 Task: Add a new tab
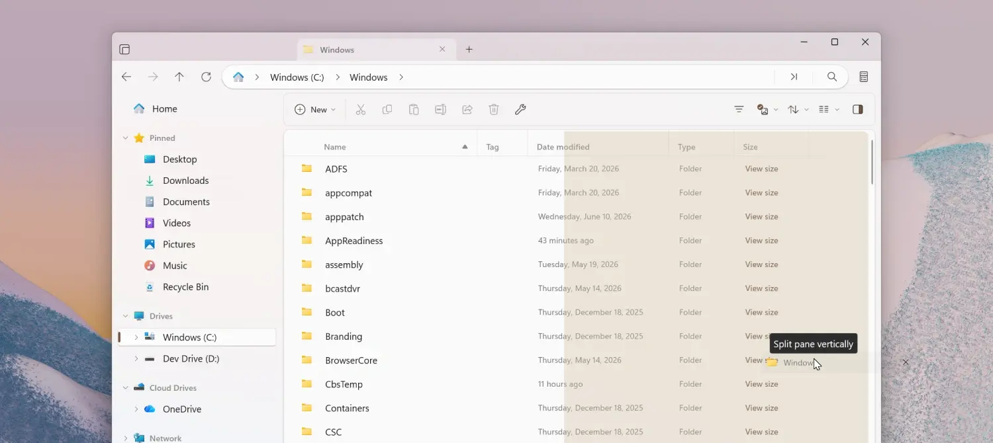pos(469,50)
